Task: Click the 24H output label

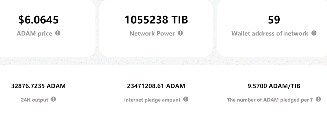Action: (x=34, y=100)
